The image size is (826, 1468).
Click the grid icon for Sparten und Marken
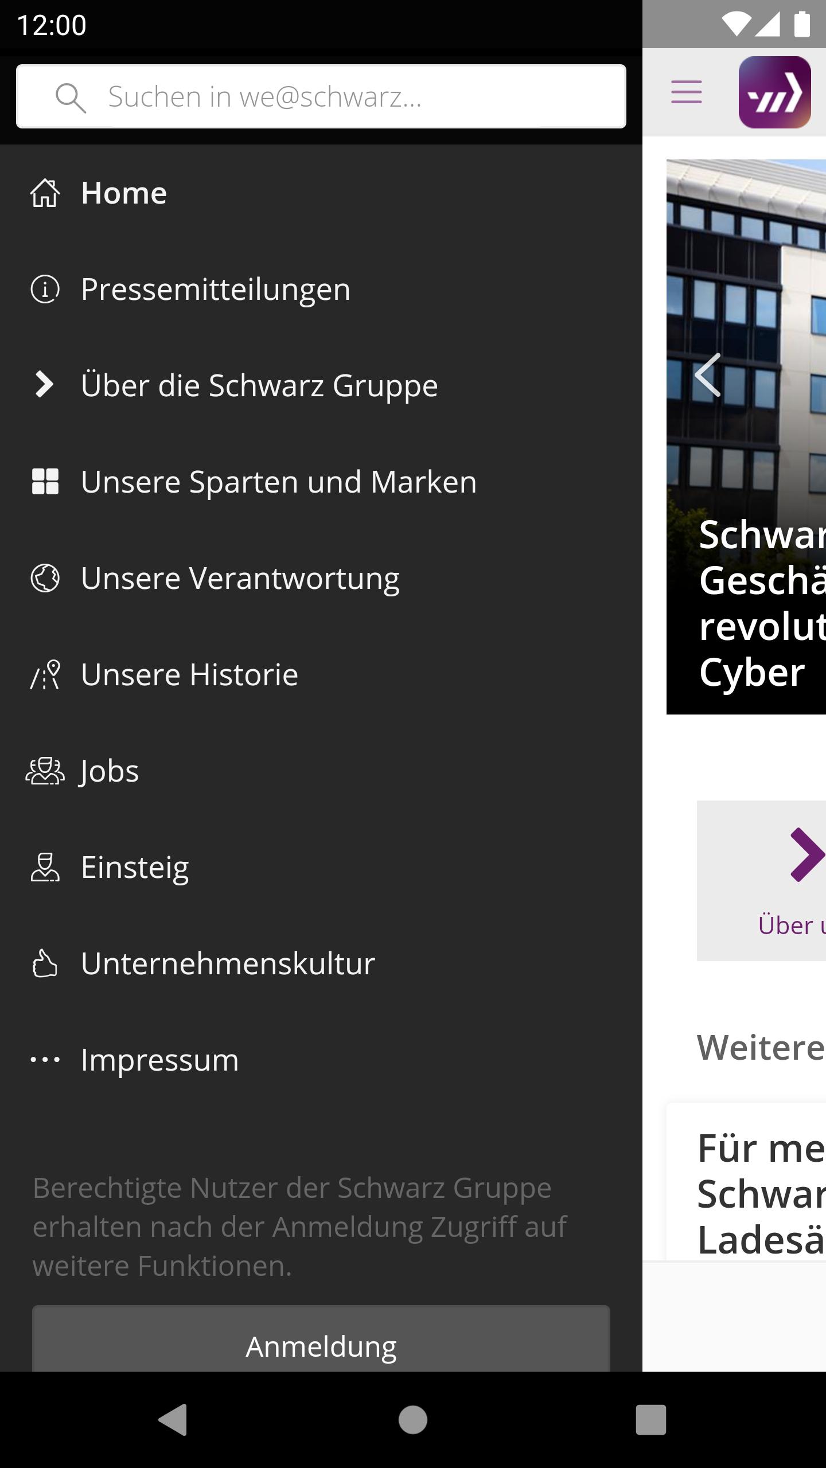pos(45,482)
